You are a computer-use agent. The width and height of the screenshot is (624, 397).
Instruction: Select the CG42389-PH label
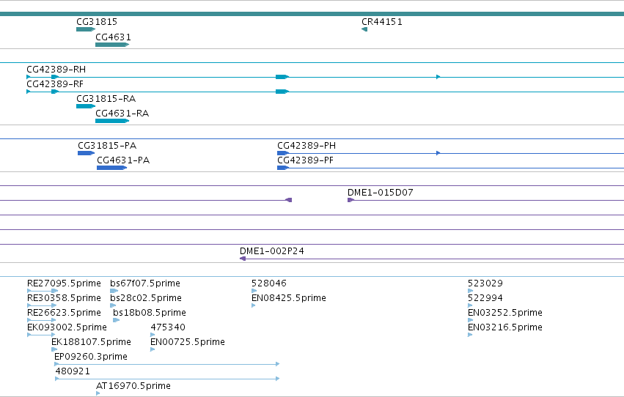click(307, 146)
